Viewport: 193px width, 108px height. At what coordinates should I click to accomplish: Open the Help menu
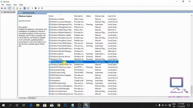pos(21,5)
